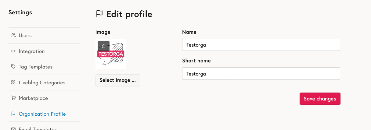Click into the Short name field
The image size is (371, 130).
point(261,73)
